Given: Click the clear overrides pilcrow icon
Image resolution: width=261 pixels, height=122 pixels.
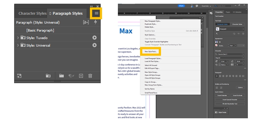Looking at the screenshot, I should [71, 76].
